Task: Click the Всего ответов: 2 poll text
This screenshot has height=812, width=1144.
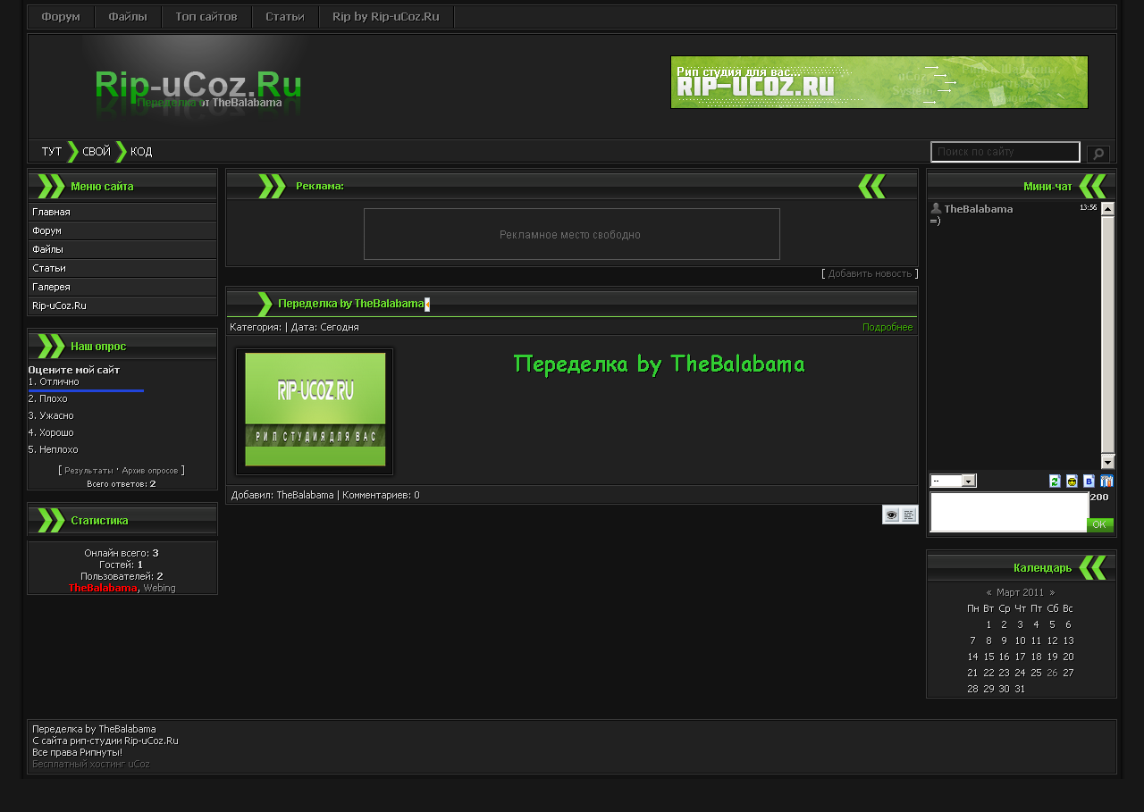Action: click(x=122, y=483)
